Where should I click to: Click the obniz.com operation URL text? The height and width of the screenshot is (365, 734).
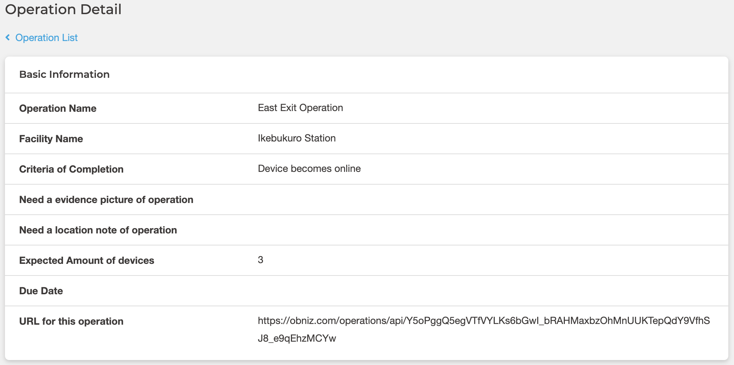pos(483,321)
